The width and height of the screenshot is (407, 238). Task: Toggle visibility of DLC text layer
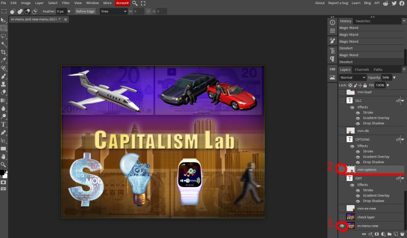tap(342, 100)
